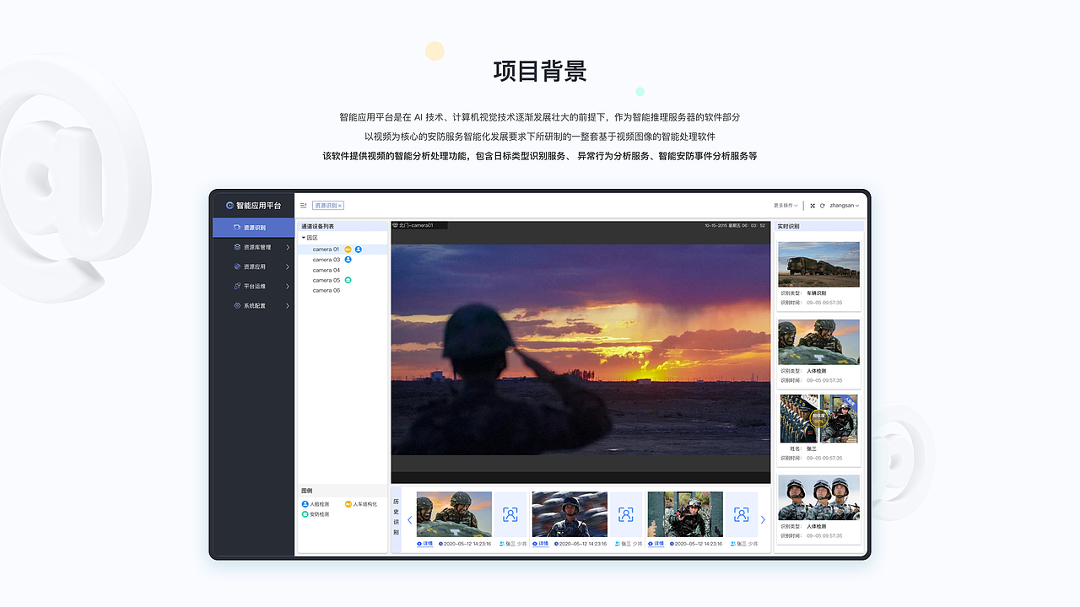Click the 安防检测 legend icon

pyautogui.click(x=305, y=514)
